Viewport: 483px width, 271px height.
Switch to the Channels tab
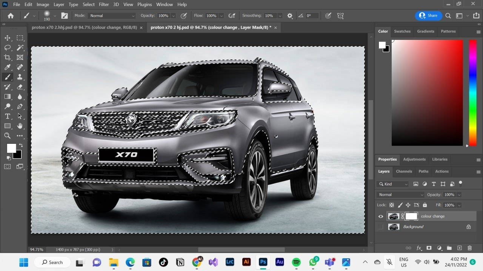pyautogui.click(x=404, y=171)
